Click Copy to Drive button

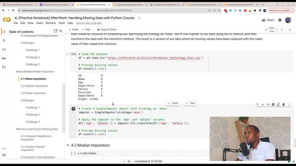[107, 30]
